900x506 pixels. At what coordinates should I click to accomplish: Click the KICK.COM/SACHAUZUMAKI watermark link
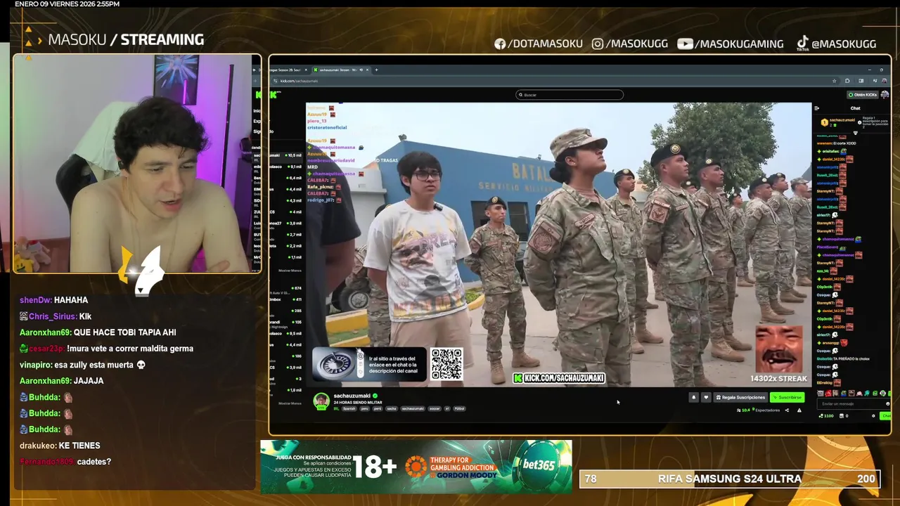559,378
